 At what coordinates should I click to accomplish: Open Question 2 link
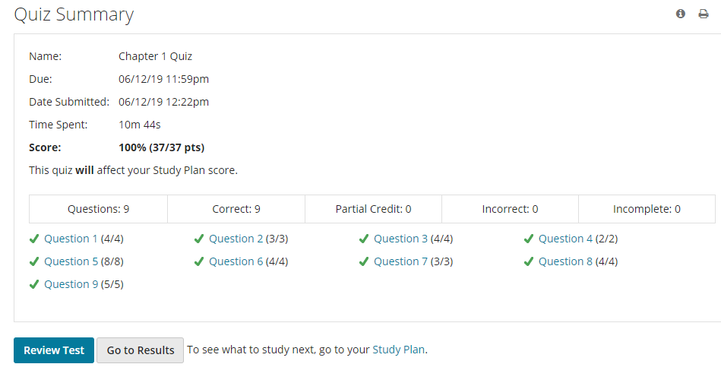point(236,239)
